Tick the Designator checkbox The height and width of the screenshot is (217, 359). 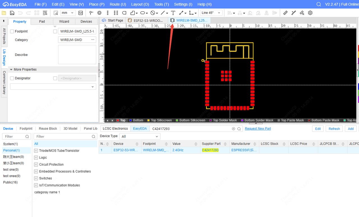click(x=12, y=78)
